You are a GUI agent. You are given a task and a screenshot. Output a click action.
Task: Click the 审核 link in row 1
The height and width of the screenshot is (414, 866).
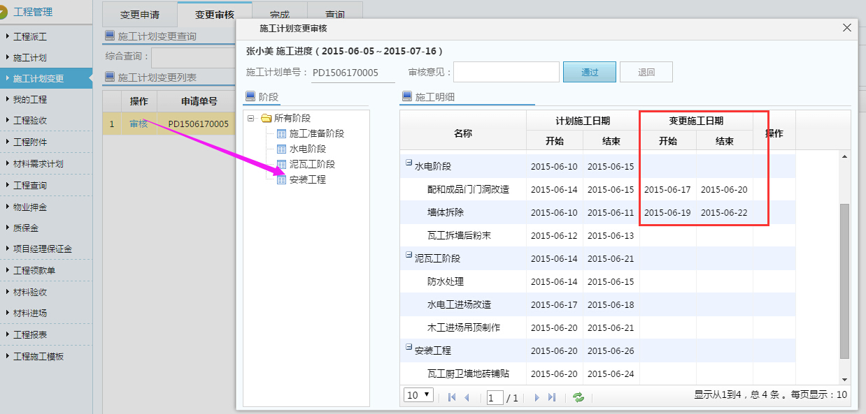[139, 124]
